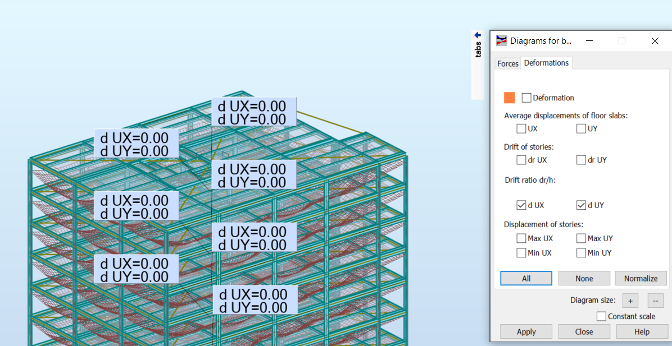Switch to the Forces tab
This screenshot has width=672, height=346.
coord(507,63)
